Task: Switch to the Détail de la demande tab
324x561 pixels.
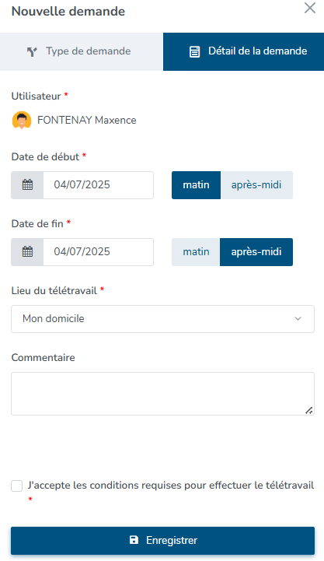Action: coord(244,51)
